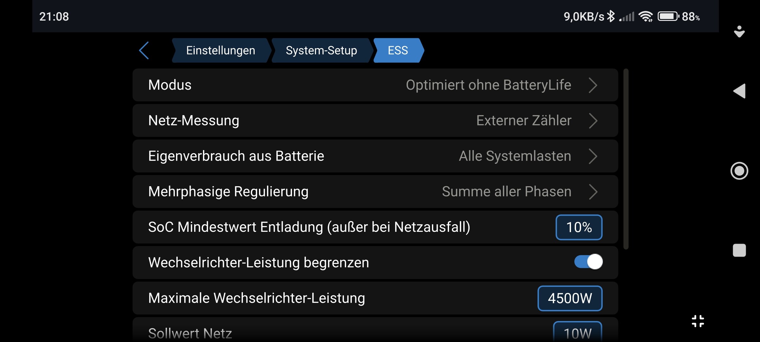Tap the recent apps square button
This screenshot has width=760, height=342.
point(739,250)
